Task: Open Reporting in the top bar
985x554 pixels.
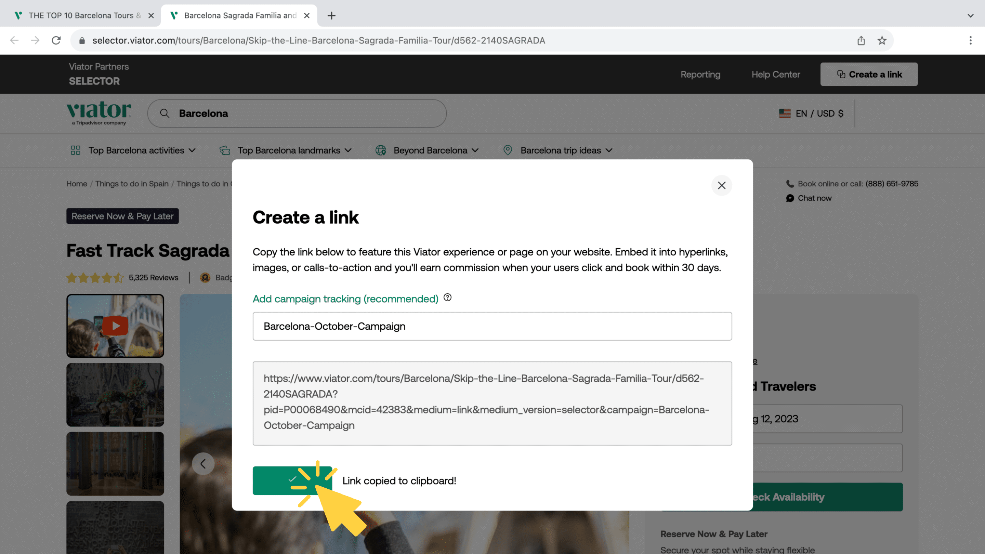Action: tap(700, 74)
